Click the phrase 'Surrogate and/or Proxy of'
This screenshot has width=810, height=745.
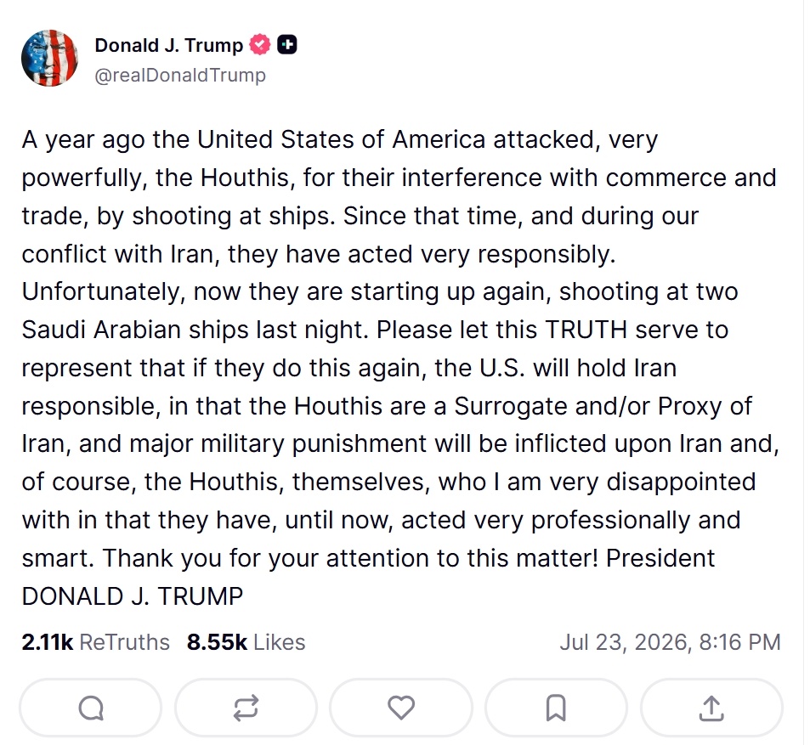603,406
